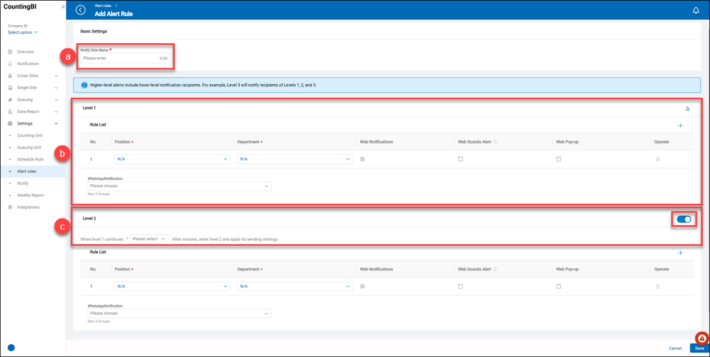The image size is (710, 357).
Task: Open the minutes 'Please select' dropdown
Action: [x=149, y=239]
